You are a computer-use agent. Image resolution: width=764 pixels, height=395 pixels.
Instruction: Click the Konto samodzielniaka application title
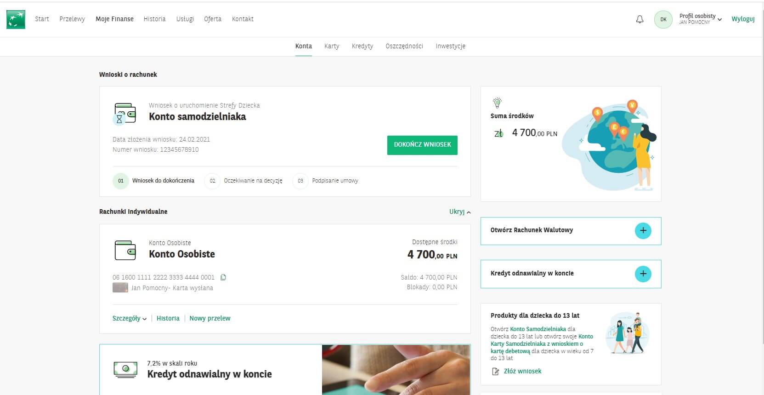tap(198, 117)
